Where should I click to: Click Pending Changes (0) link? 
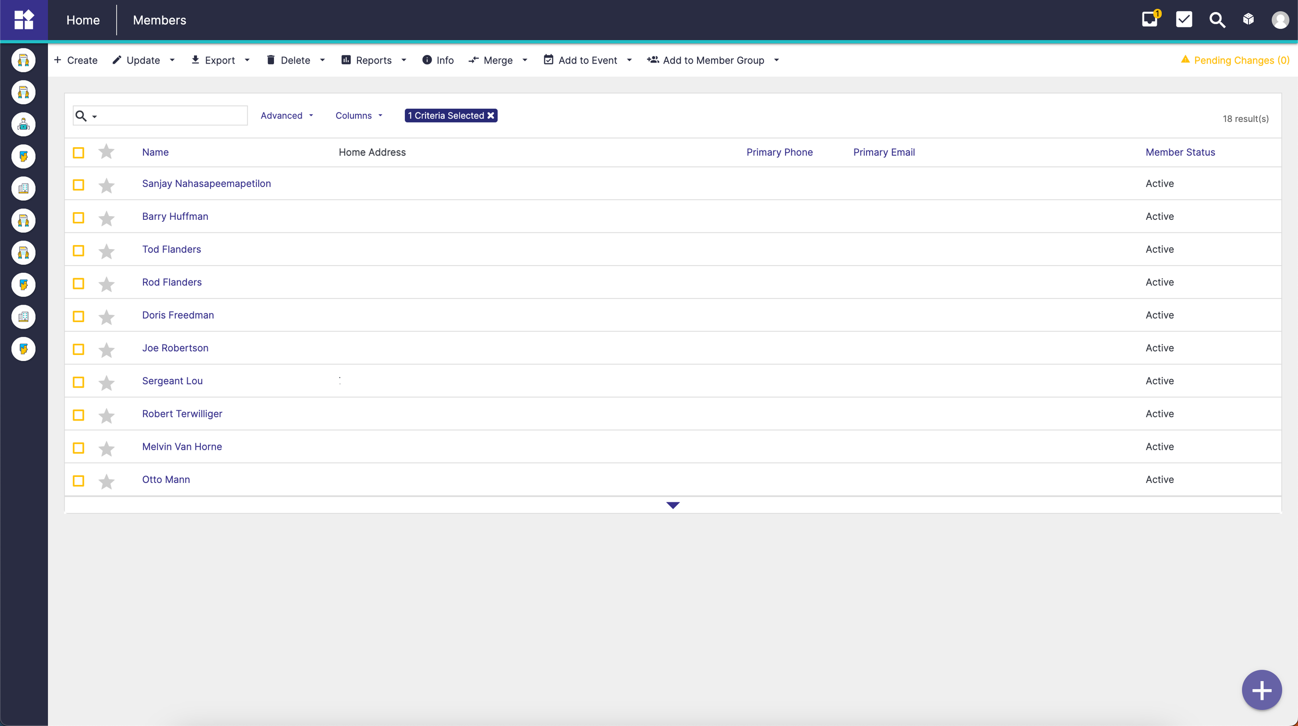tap(1241, 60)
